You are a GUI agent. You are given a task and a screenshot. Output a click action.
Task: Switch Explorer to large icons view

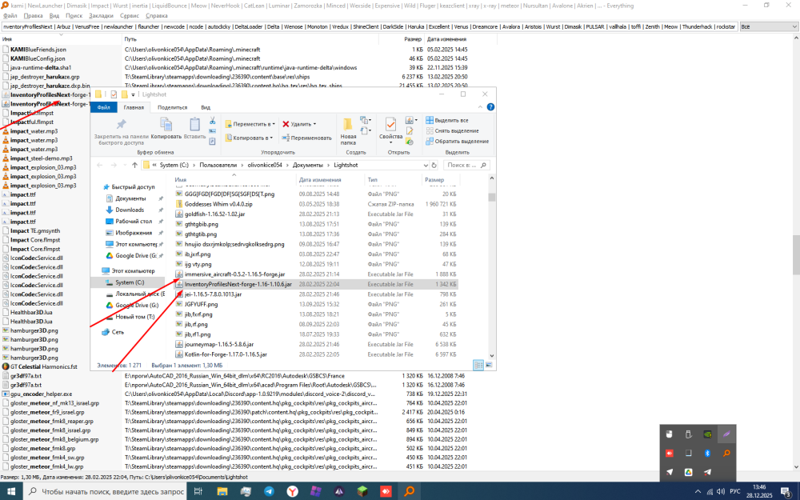[x=489, y=365]
